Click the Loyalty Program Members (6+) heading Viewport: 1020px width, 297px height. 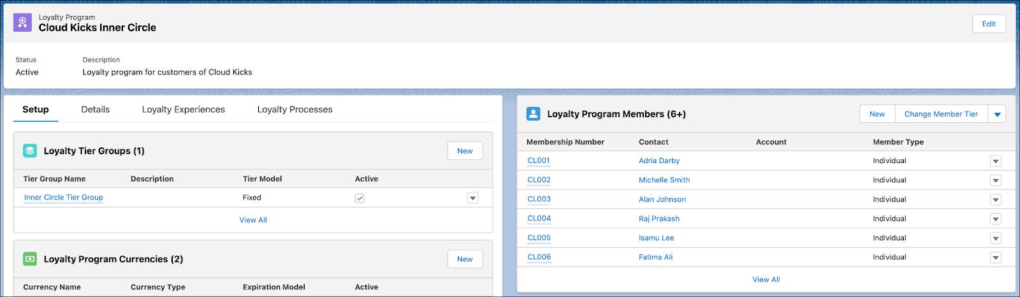616,114
